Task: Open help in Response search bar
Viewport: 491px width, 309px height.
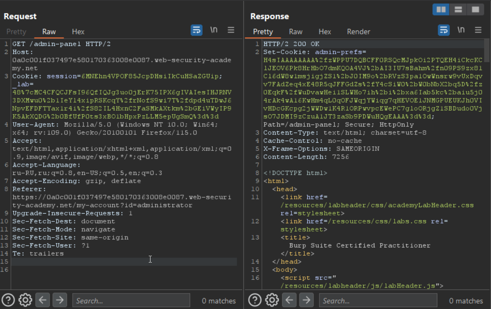Action: (255, 300)
